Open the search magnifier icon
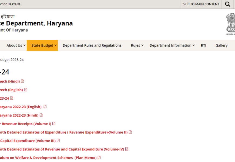Screen dimensions: 235x162 click(228, 4)
